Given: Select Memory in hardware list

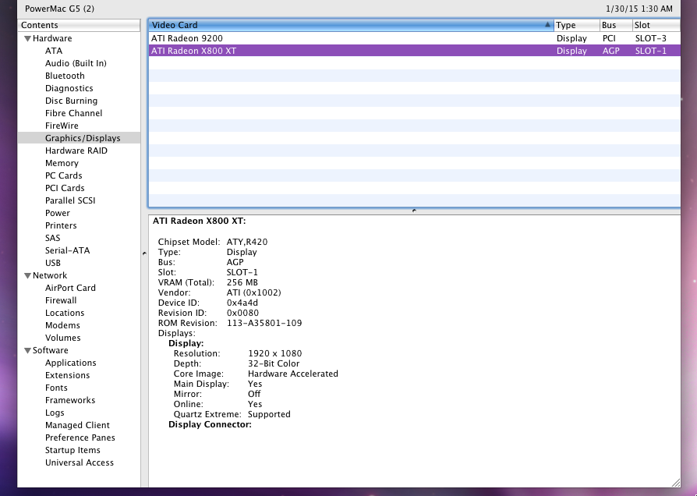Looking at the screenshot, I should 62,163.
